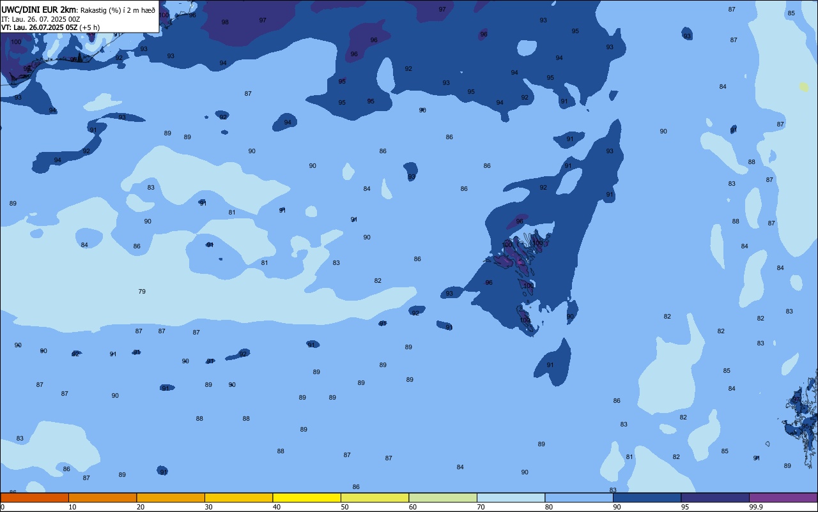Click the "UWC/DINI EUR 2km" title text
This screenshot has height=512, width=818.
pyautogui.click(x=38, y=9)
